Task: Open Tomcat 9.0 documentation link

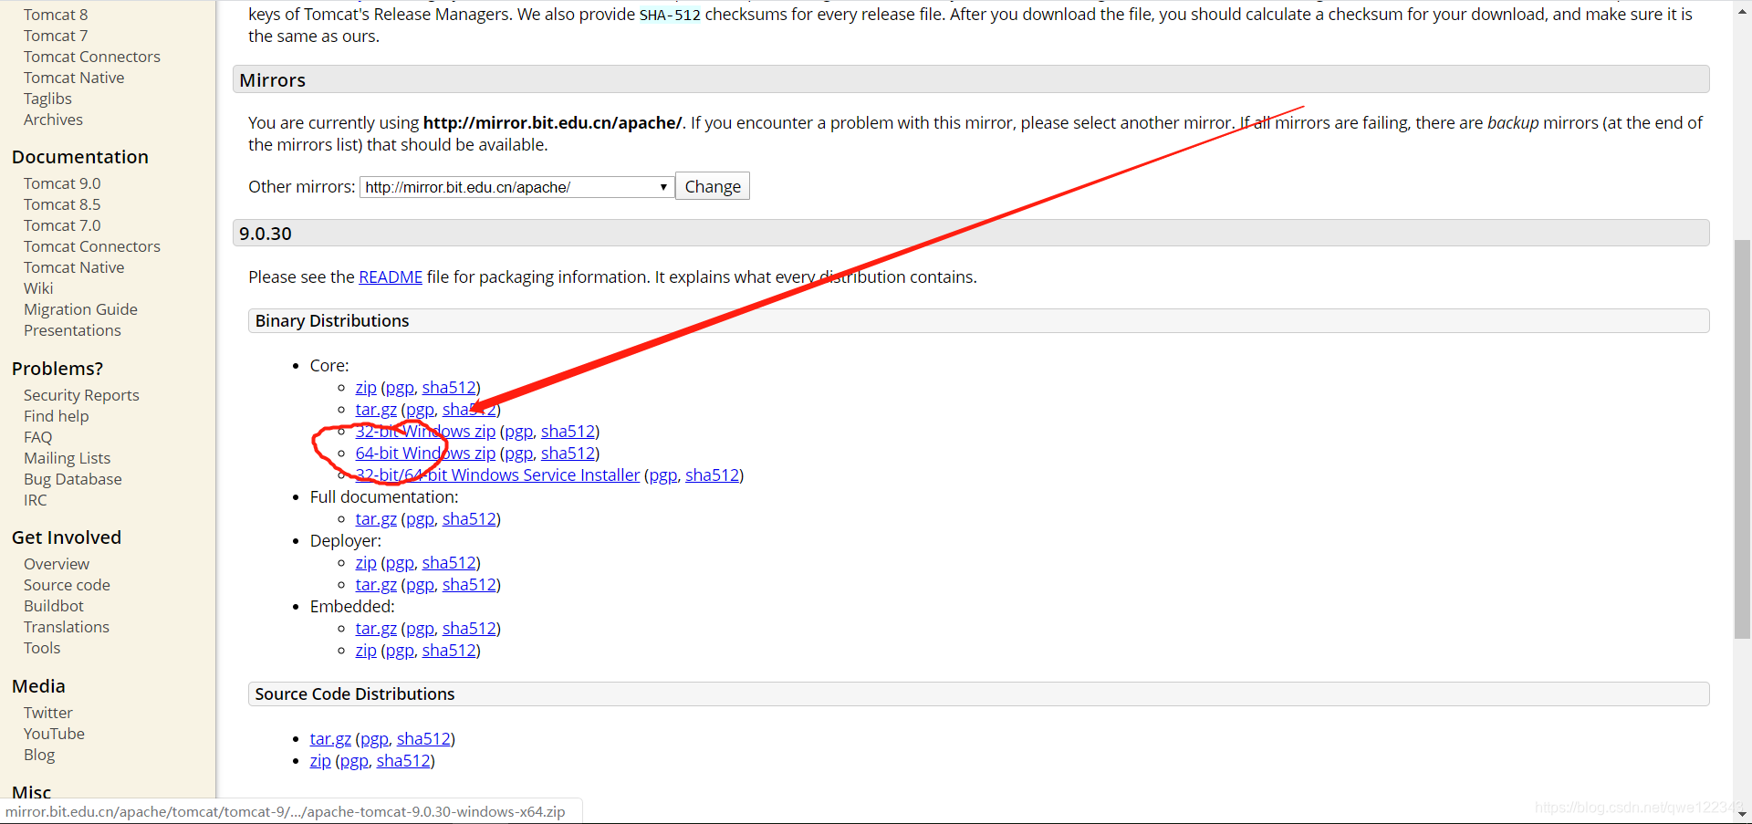Action: [62, 183]
